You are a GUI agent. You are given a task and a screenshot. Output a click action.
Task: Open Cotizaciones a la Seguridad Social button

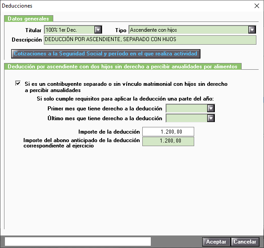(106, 54)
